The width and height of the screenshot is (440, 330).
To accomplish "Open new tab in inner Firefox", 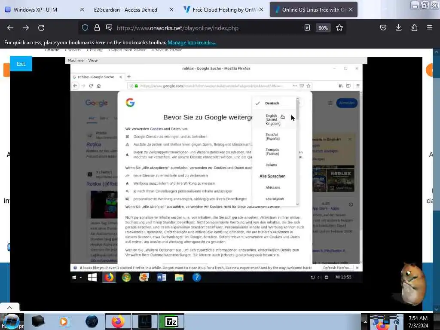I will tap(129, 76).
